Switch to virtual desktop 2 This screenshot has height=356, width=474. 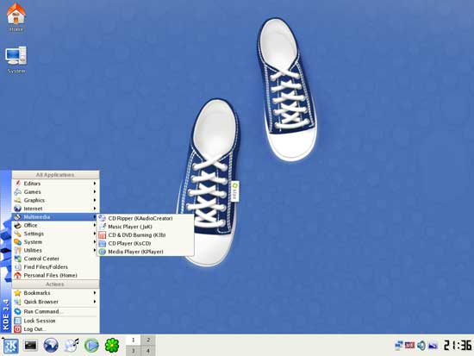pyautogui.click(x=148, y=340)
